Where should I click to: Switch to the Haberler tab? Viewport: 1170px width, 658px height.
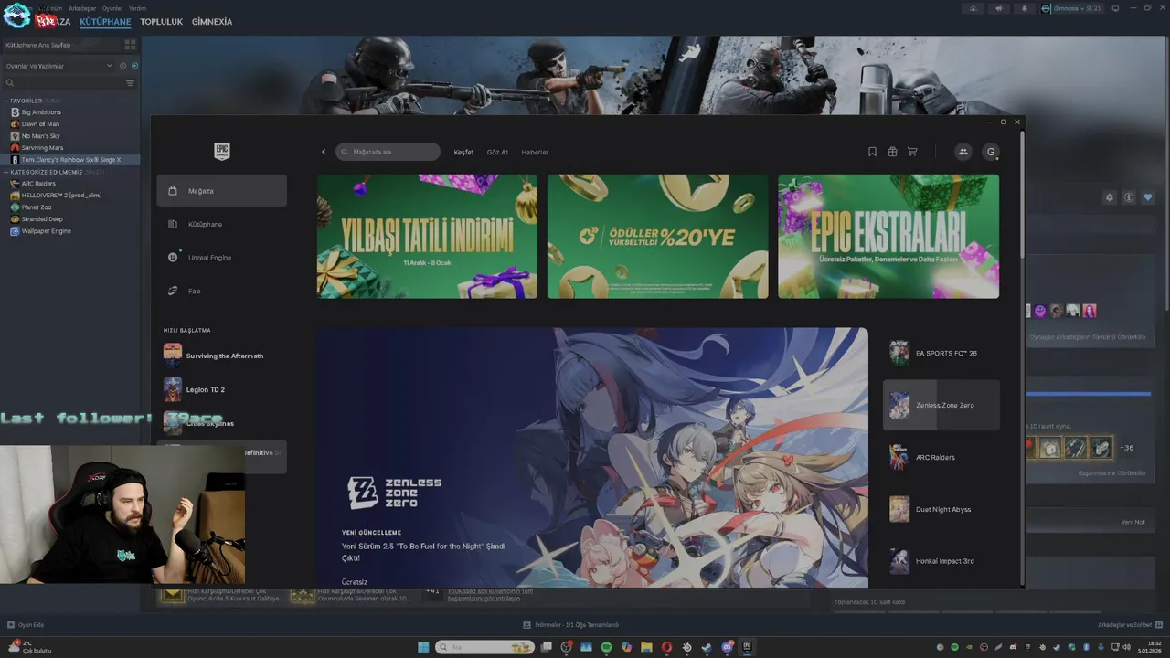tap(535, 153)
